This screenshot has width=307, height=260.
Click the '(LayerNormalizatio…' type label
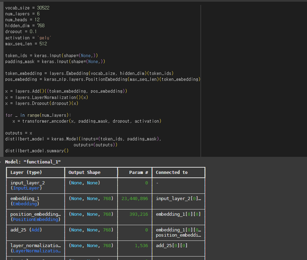tap(36, 251)
